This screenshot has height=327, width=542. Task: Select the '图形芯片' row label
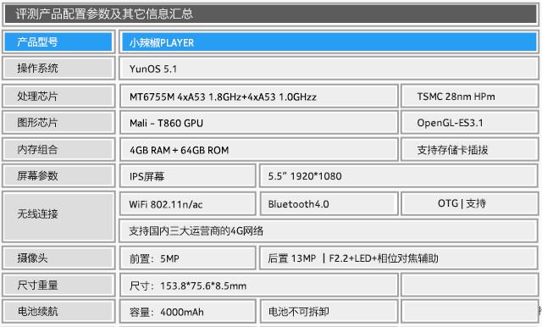58,122
